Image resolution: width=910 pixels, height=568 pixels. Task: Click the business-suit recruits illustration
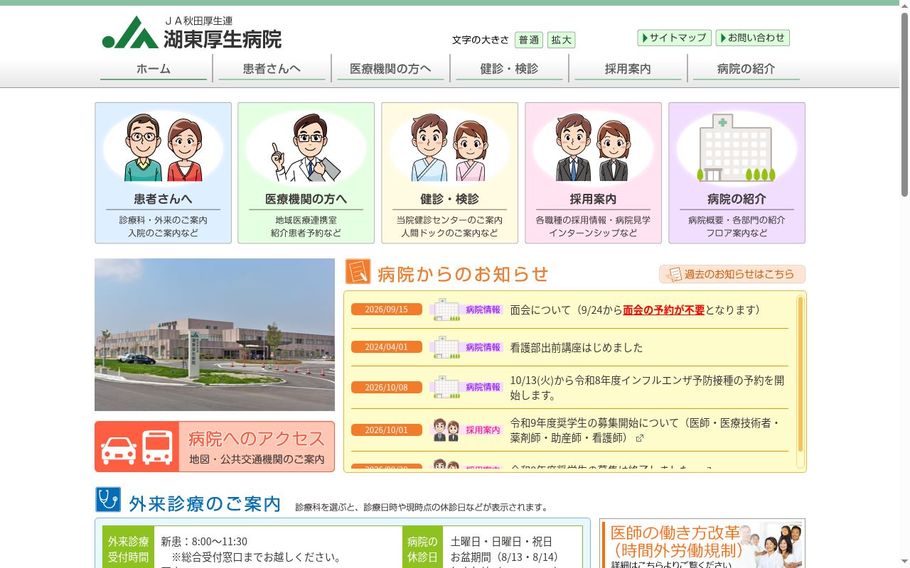[x=593, y=148]
